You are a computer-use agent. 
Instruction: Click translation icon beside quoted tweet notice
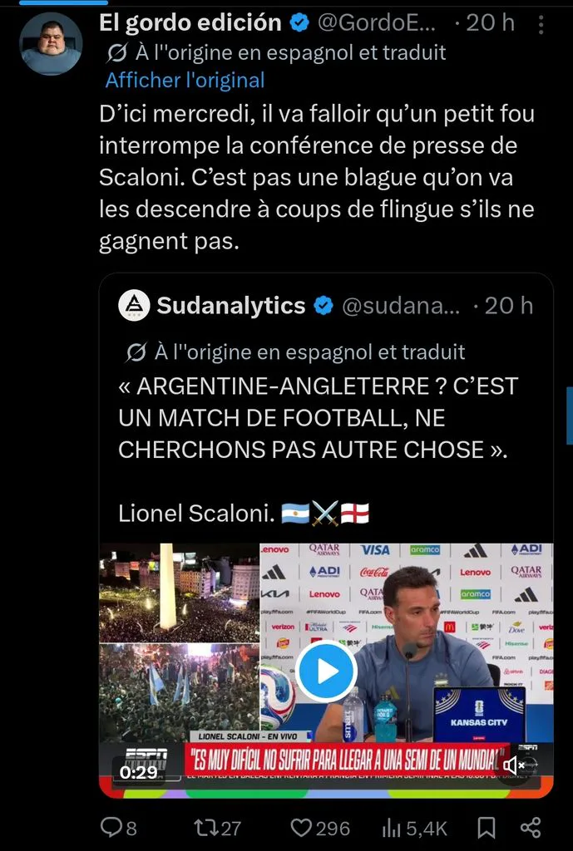(136, 352)
